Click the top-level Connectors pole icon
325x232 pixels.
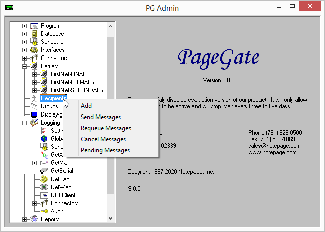coord(34,58)
